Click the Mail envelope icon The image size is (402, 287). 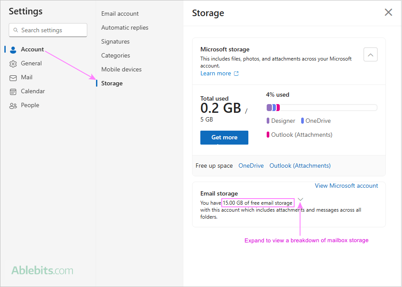click(x=13, y=78)
